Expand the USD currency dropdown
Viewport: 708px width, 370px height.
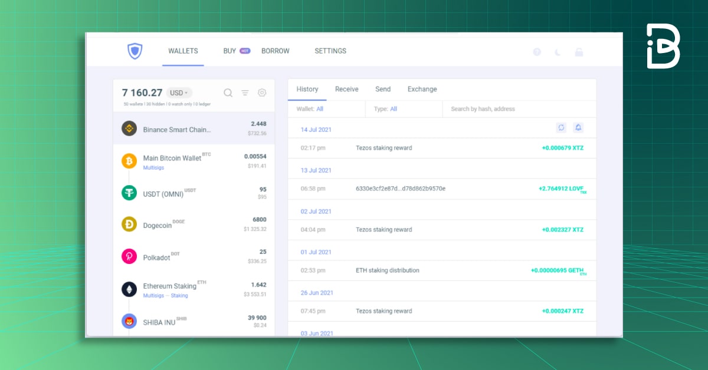click(x=179, y=92)
